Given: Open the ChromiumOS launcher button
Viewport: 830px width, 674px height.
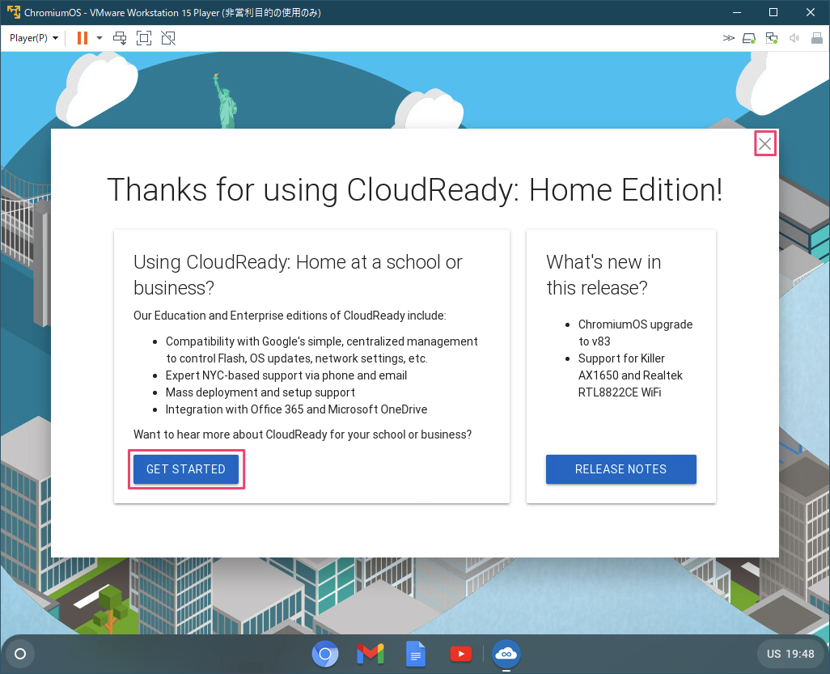Looking at the screenshot, I should [x=20, y=654].
